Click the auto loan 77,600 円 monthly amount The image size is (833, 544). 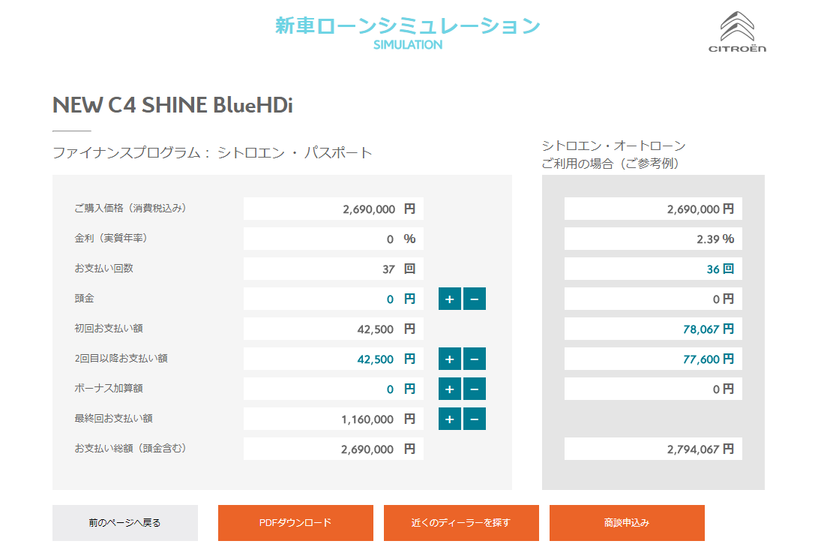point(653,359)
